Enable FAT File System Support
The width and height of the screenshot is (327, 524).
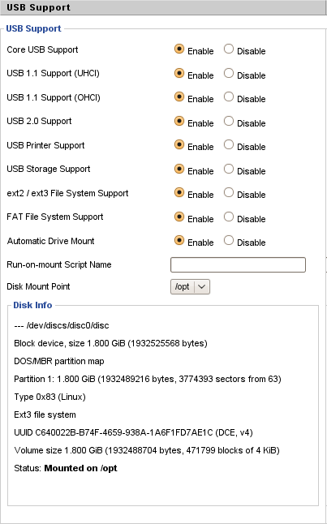tap(179, 217)
